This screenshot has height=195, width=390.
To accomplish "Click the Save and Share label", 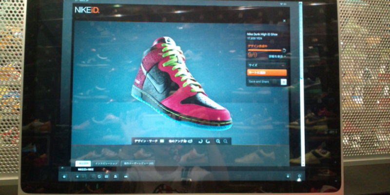I will click(x=259, y=81).
